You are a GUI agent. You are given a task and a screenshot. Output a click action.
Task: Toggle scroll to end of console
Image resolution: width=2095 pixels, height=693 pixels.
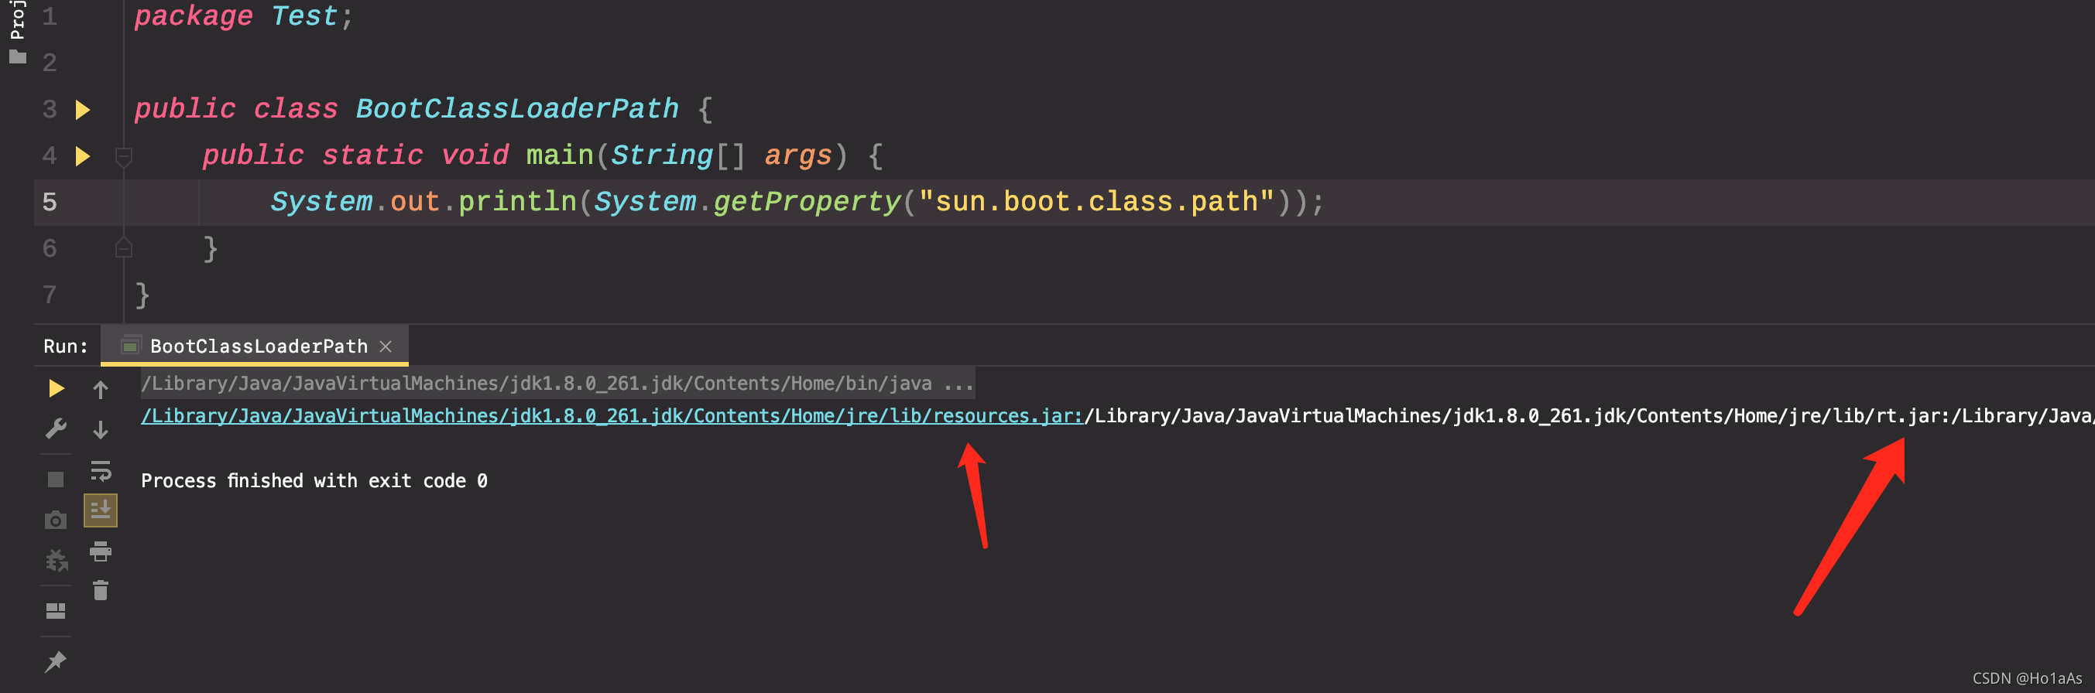(x=100, y=510)
